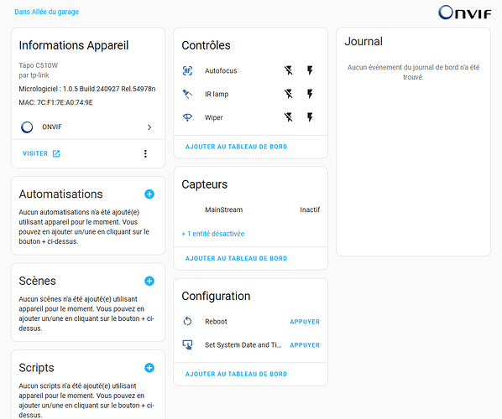Add a new script with plus icon
The width and height of the screenshot is (502, 419).
149,368
